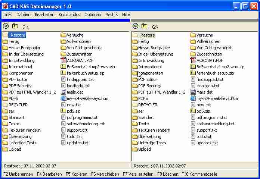Open the Kommandos menu
The image size is (260, 179).
(x=69, y=15)
